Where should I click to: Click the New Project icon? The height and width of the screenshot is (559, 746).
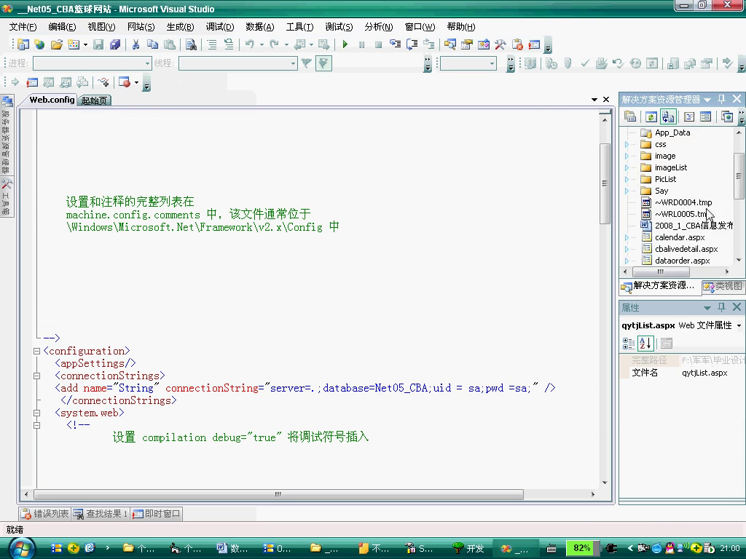[x=23, y=44]
